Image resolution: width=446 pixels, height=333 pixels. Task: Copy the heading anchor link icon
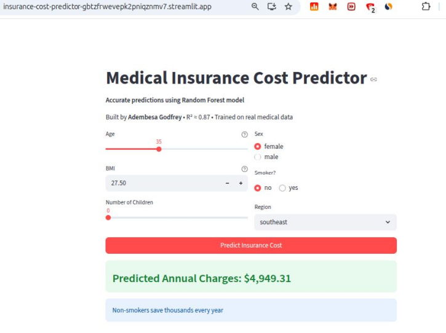pyautogui.click(x=373, y=79)
